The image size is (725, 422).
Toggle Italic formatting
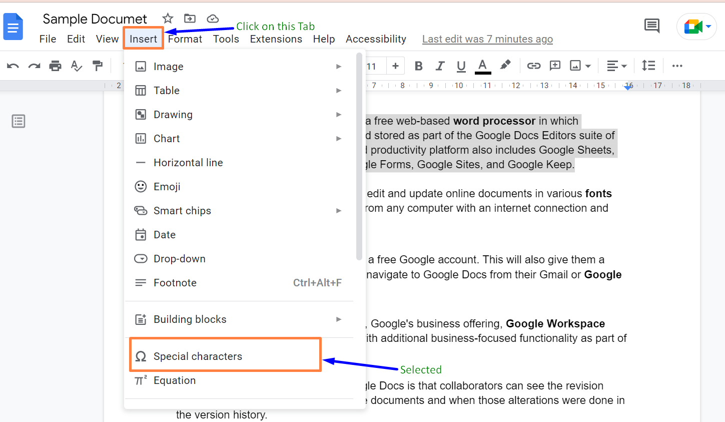click(x=440, y=66)
